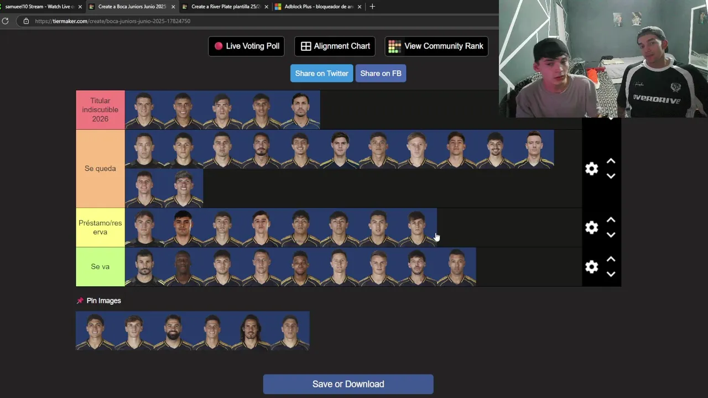Select the second player on Se queda's second line
The height and width of the screenshot is (398, 708).
[x=184, y=188]
